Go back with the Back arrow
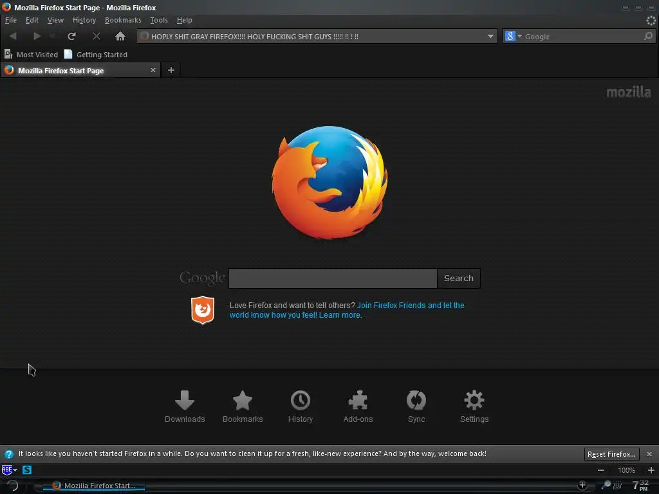Viewport: 659px width, 494px height. [x=13, y=36]
